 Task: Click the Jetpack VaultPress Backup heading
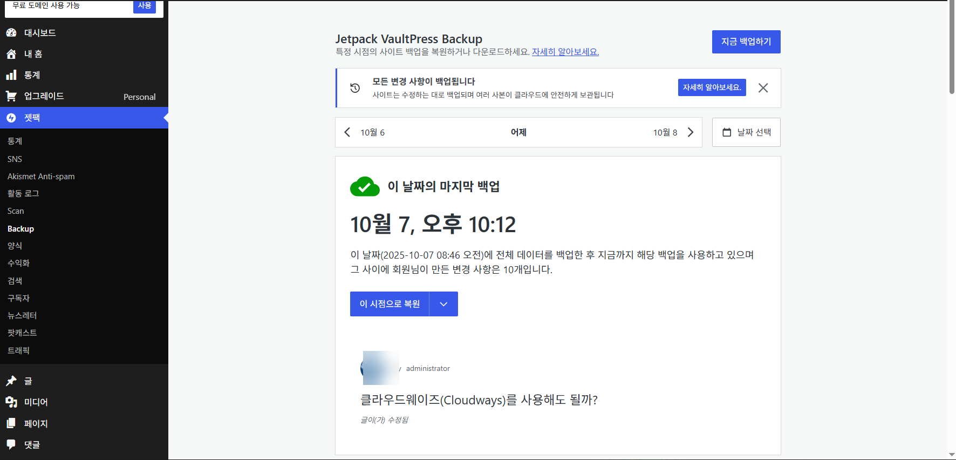[409, 39]
